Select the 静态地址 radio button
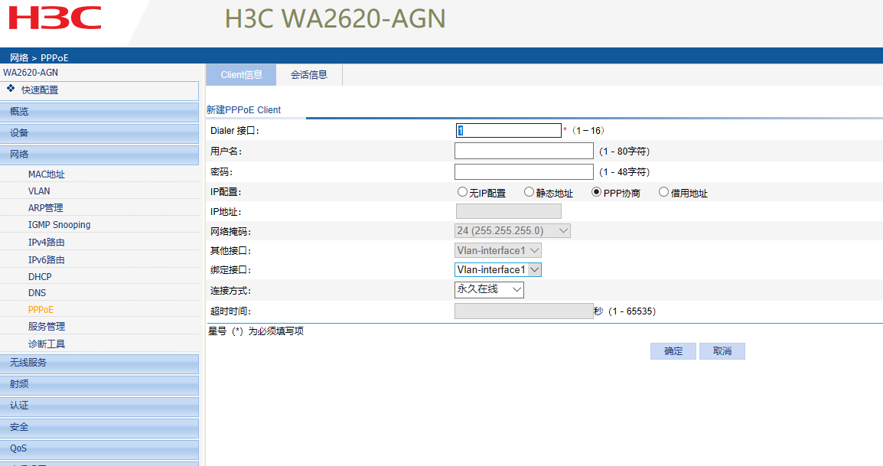Viewport: 883px width, 466px height. [x=529, y=192]
